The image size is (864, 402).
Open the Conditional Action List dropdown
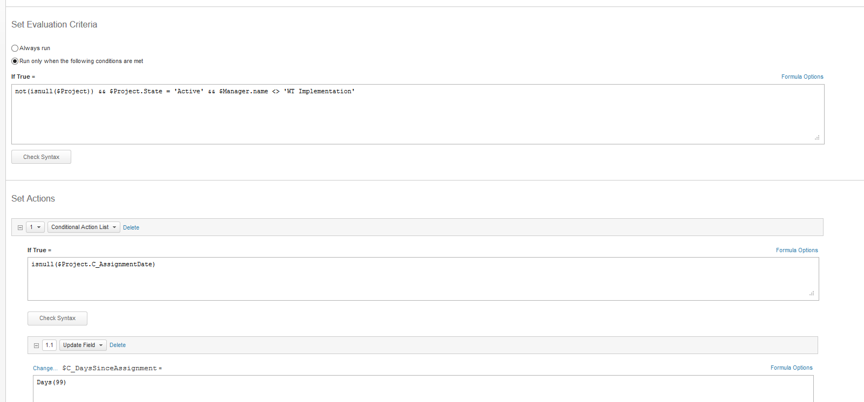coord(84,227)
